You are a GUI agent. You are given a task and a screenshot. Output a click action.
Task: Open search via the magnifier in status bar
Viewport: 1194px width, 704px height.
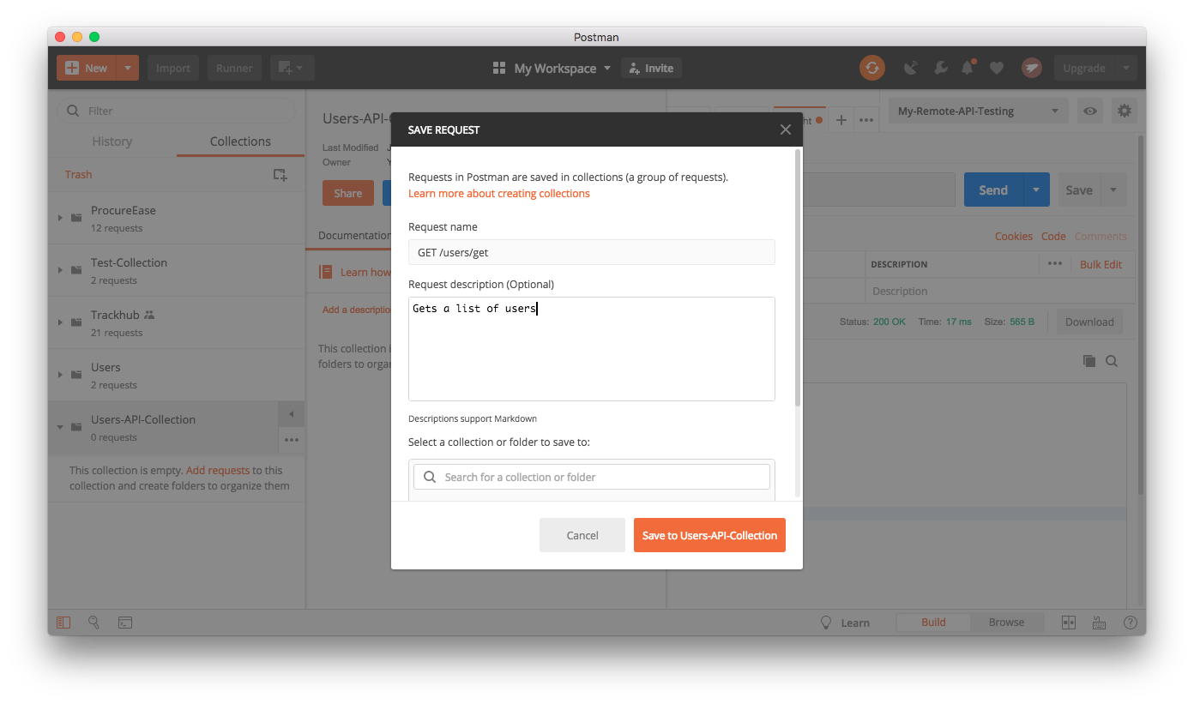(x=94, y=623)
